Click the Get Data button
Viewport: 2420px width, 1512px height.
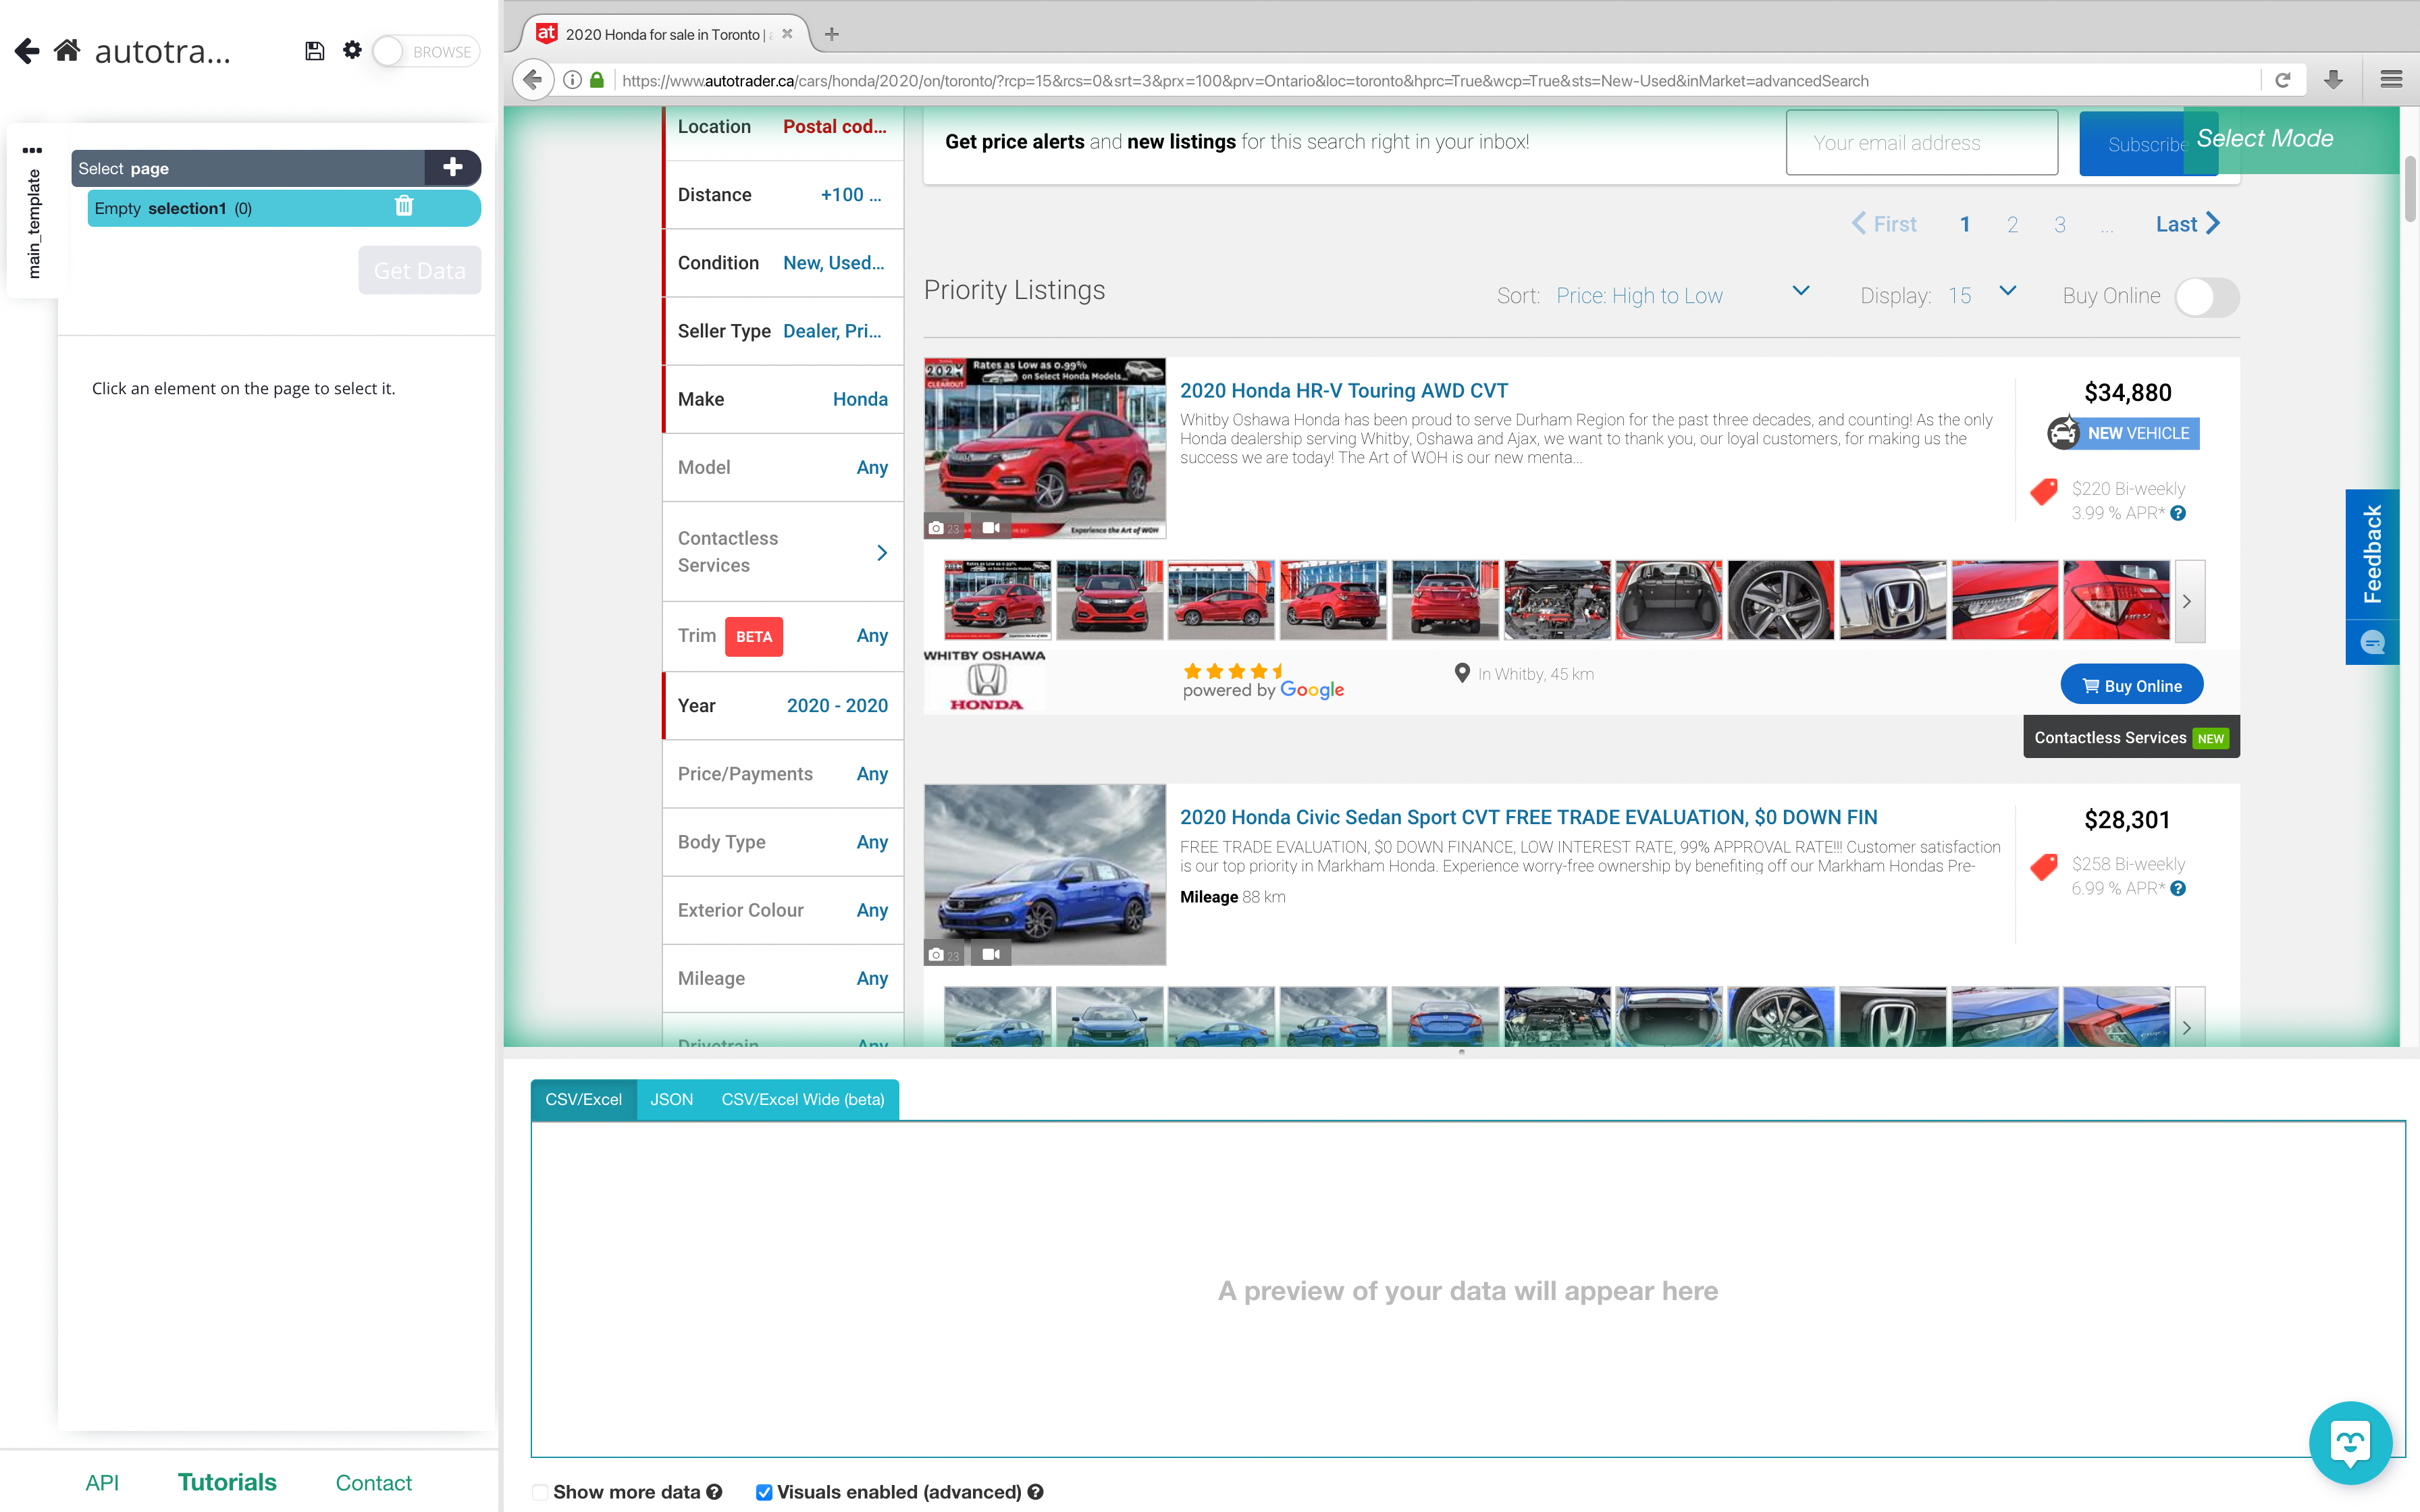(x=419, y=270)
